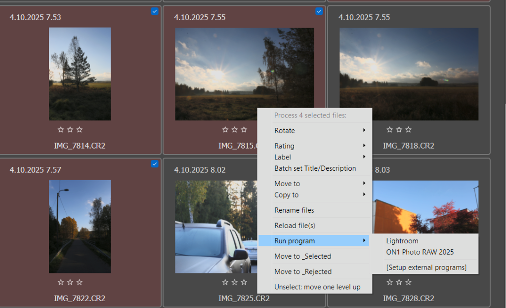Click third star under IMG_7815 thumbnail
The image size is (506, 308).
click(x=244, y=130)
